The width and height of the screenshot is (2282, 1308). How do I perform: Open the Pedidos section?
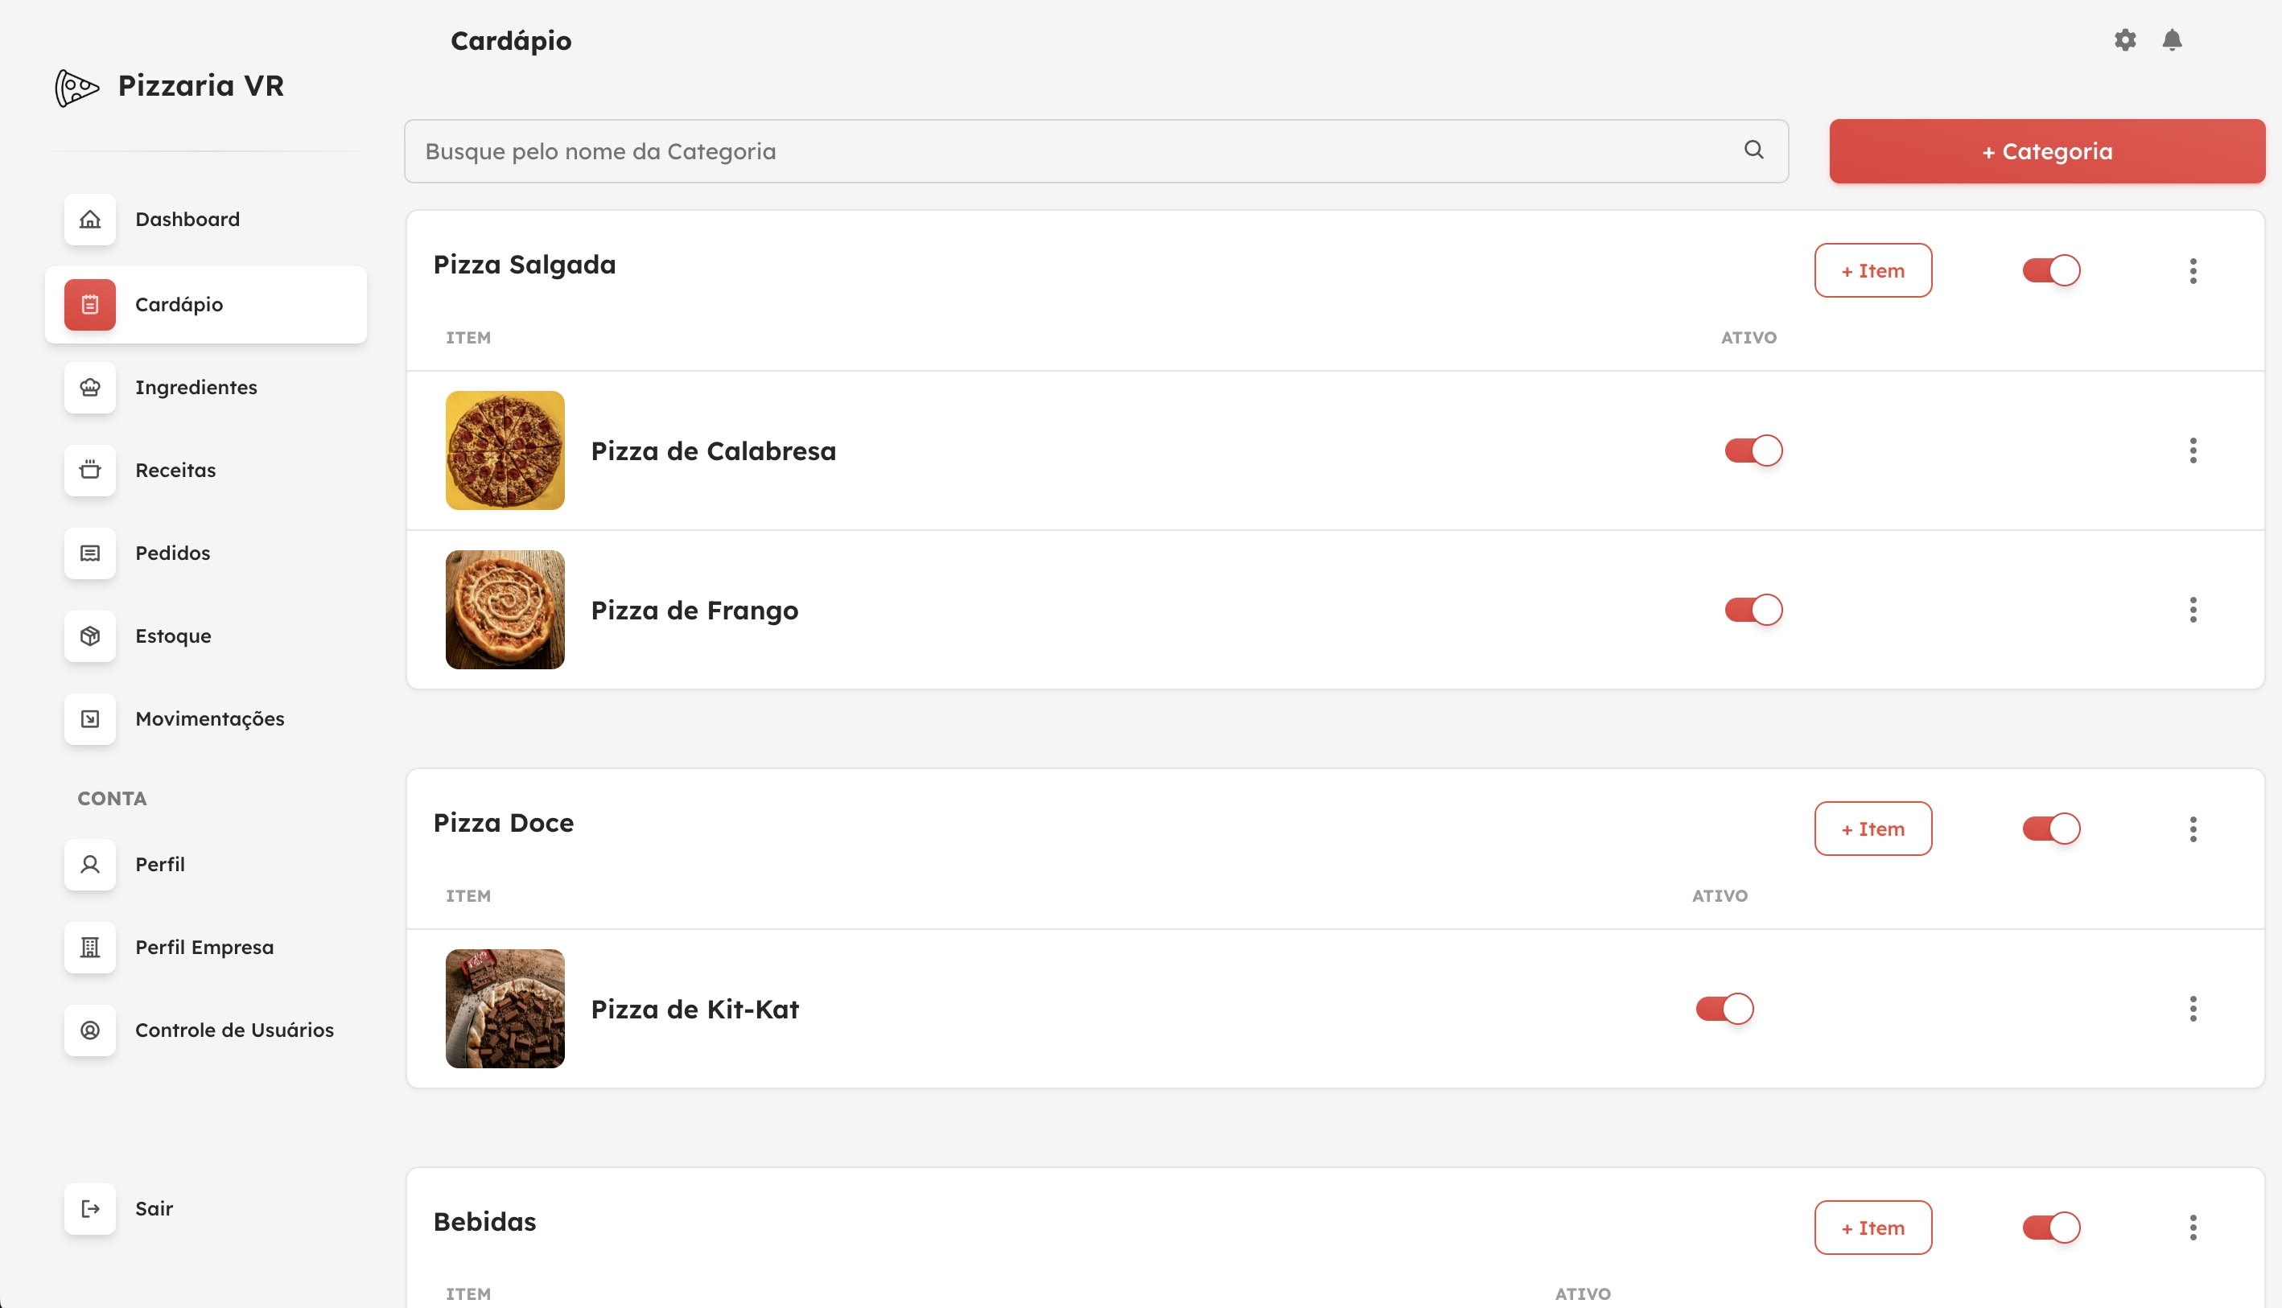pos(172,553)
